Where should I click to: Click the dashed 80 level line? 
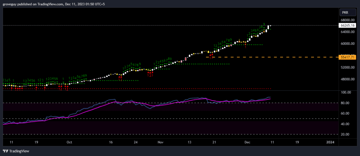point(53,103)
